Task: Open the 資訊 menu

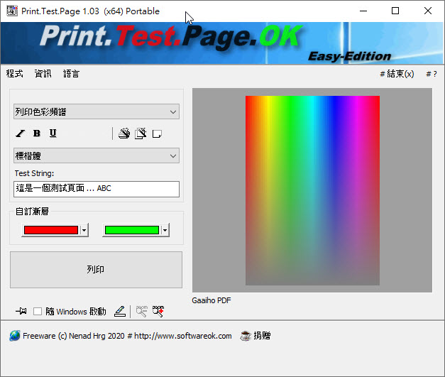Action: pyautogui.click(x=43, y=74)
